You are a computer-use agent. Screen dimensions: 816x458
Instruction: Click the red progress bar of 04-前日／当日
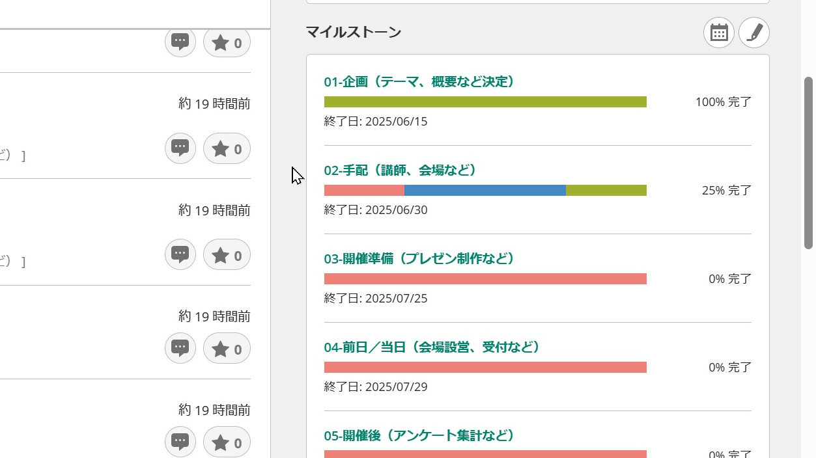[485, 368]
